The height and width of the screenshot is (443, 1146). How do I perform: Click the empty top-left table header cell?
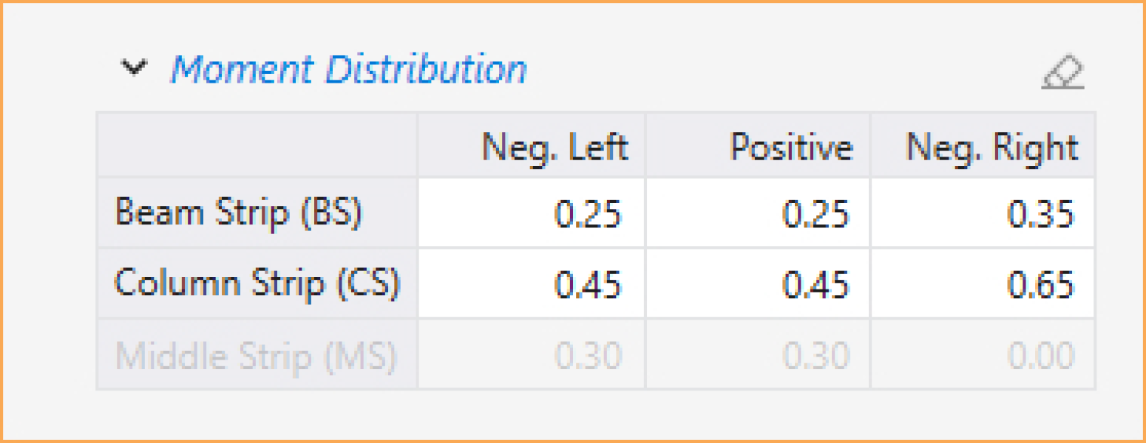click(257, 145)
